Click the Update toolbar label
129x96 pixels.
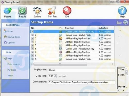point(7,17)
